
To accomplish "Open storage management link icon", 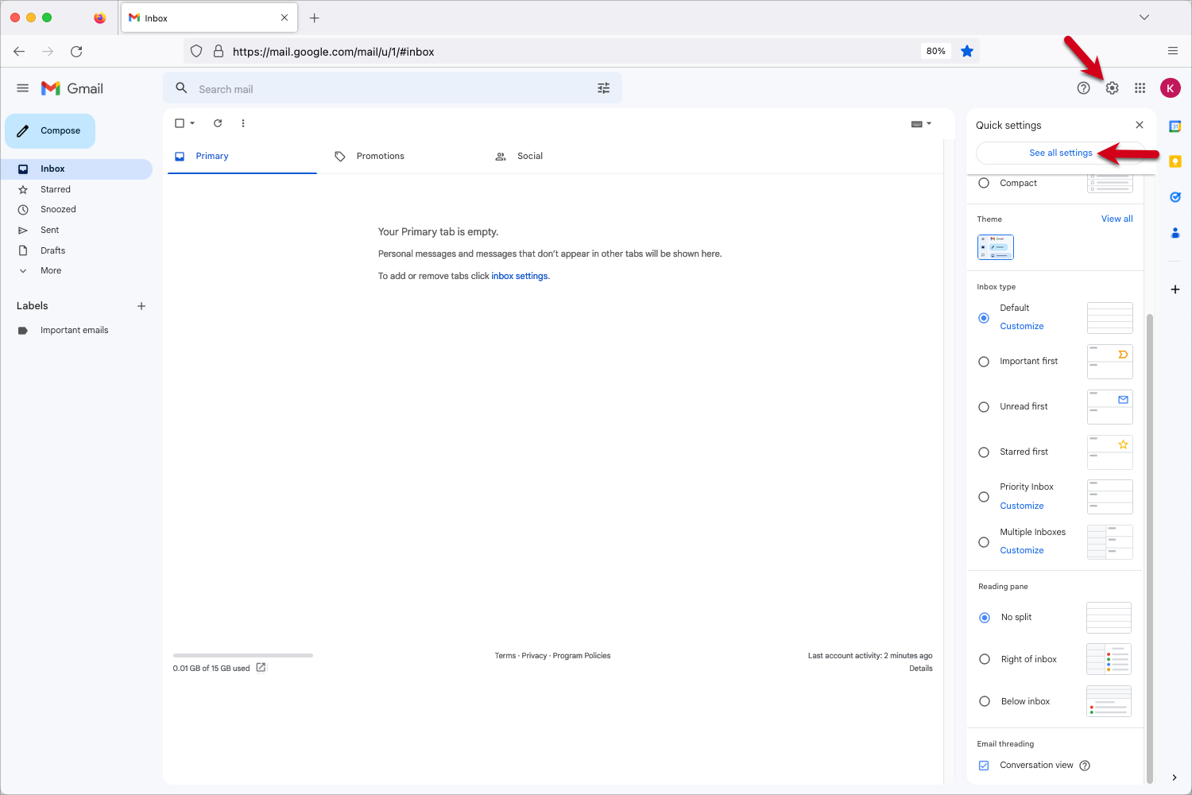I will (261, 668).
